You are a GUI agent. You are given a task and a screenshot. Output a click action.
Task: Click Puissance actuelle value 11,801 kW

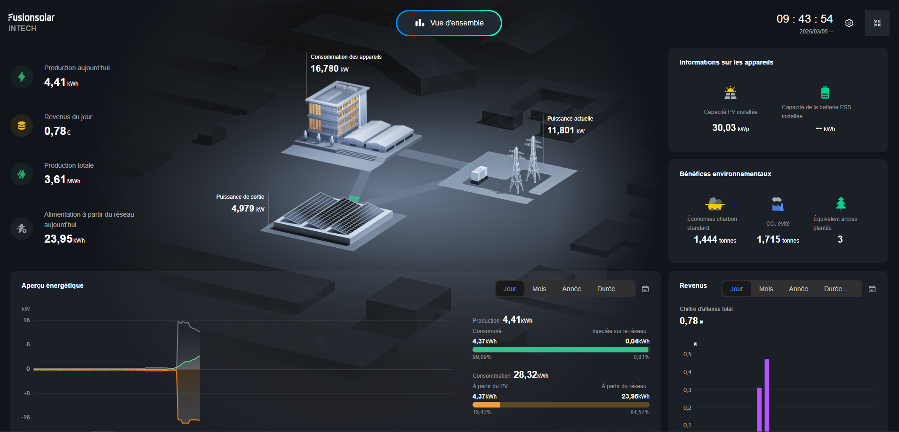pyautogui.click(x=566, y=130)
